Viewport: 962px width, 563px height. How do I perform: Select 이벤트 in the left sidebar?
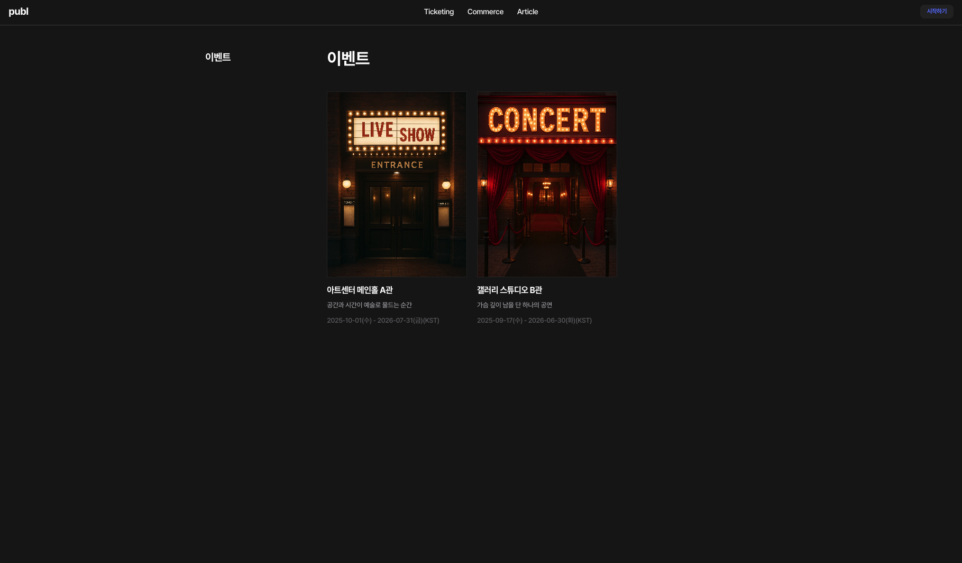(218, 57)
